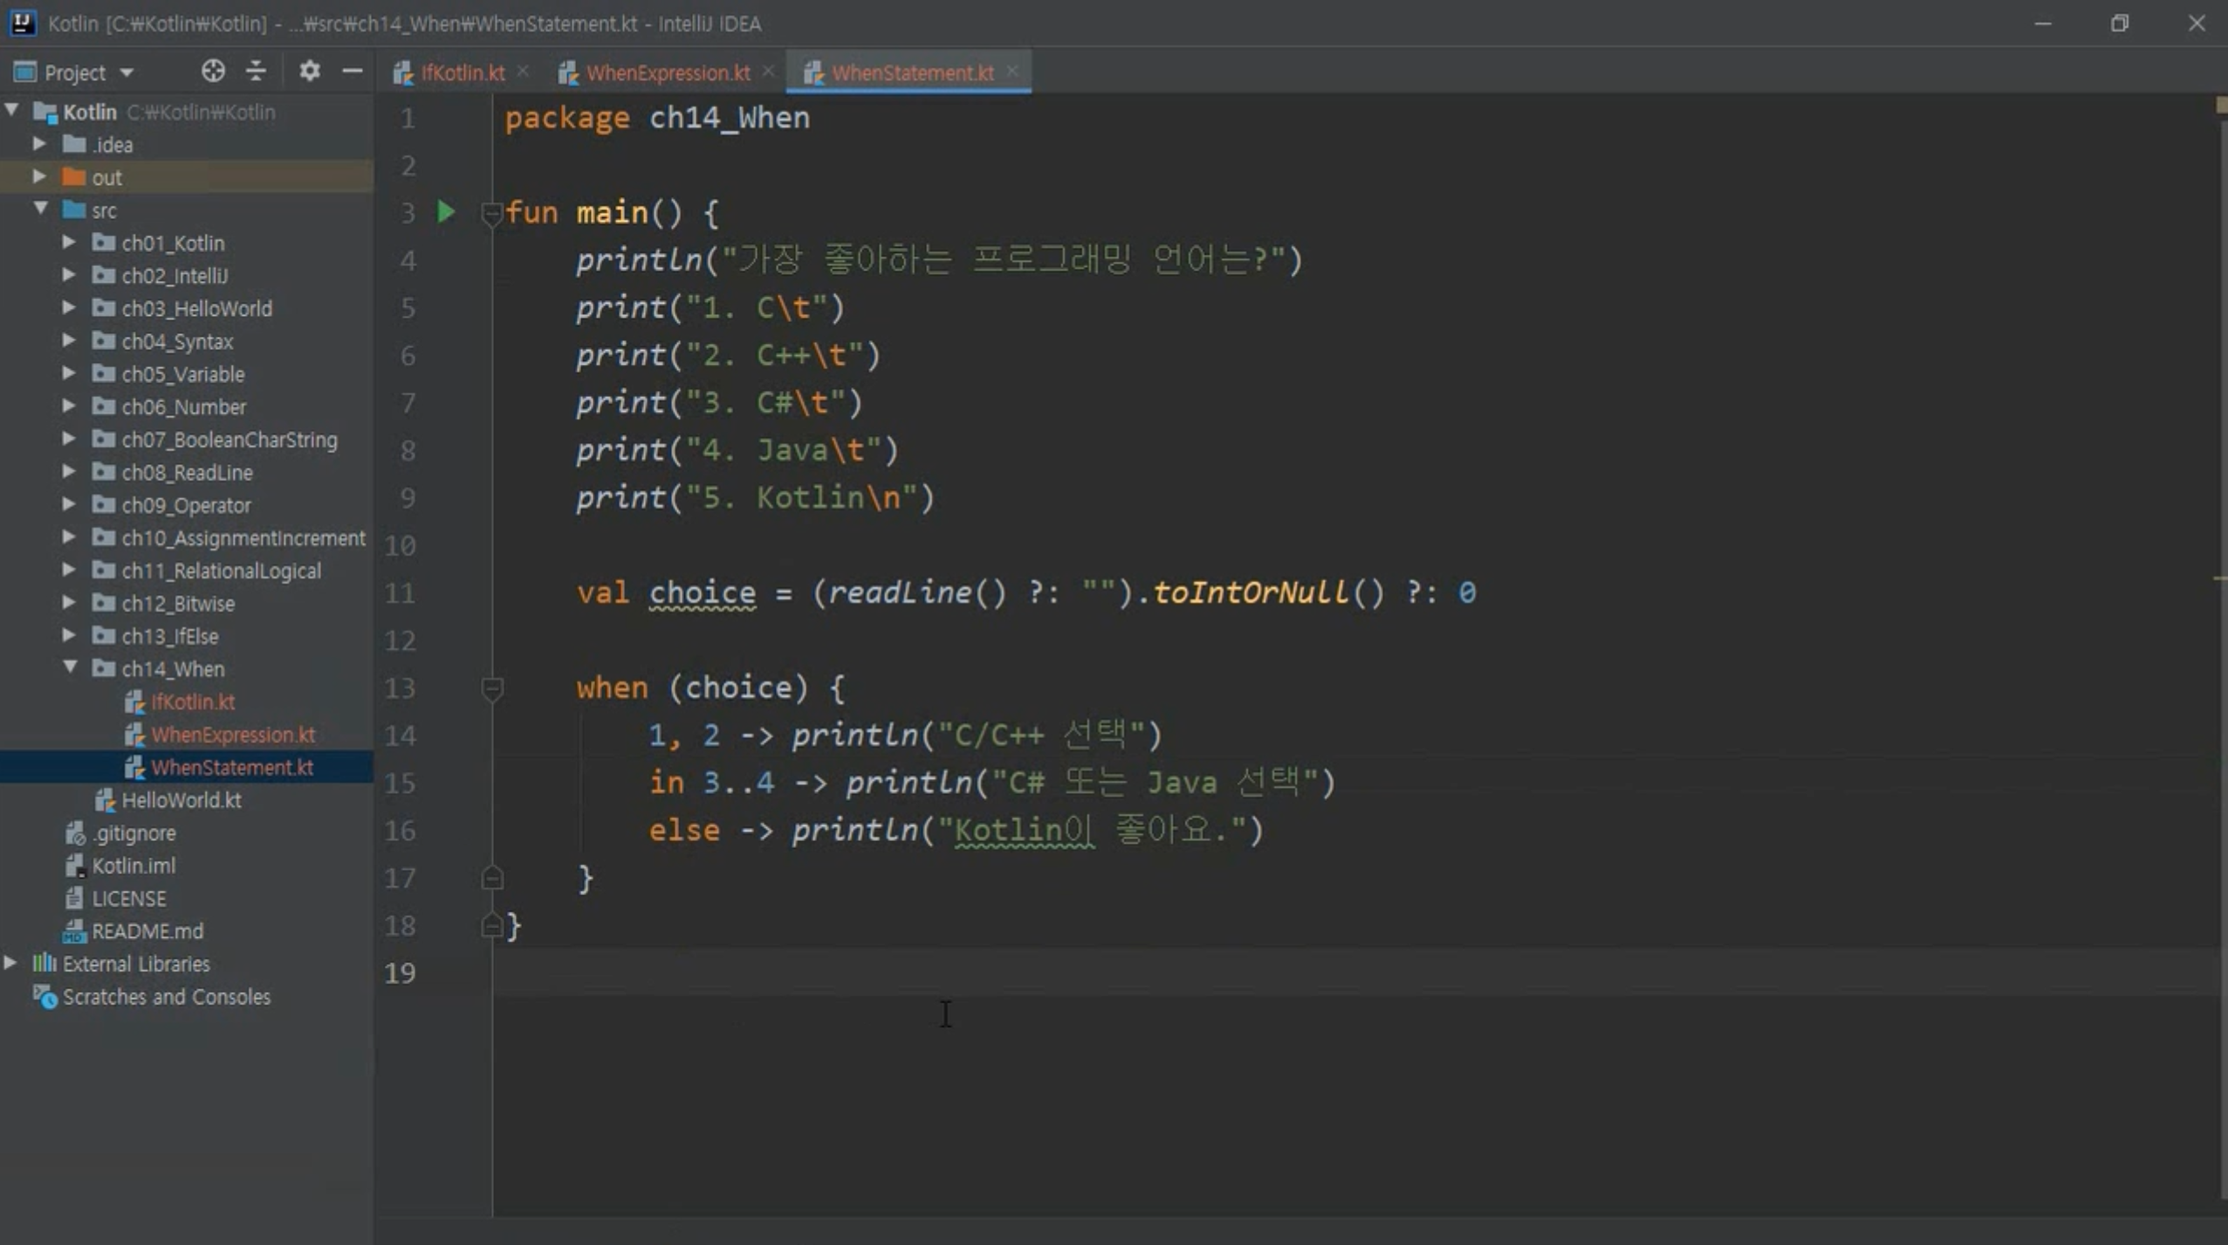The width and height of the screenshot is (2228, 1245).
Task: Close the WhenStatement.kt tab
Action: [x=1012, y=72]
